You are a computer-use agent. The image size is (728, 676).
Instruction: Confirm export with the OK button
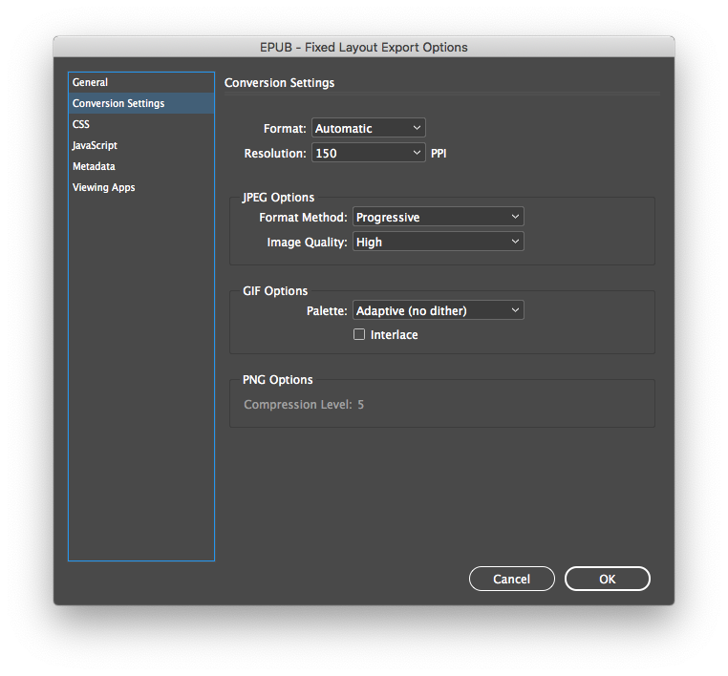[607, 579]
